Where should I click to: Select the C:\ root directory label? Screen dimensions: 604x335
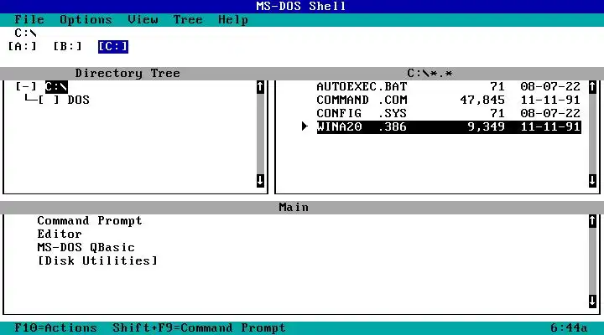tap(56, 86)
